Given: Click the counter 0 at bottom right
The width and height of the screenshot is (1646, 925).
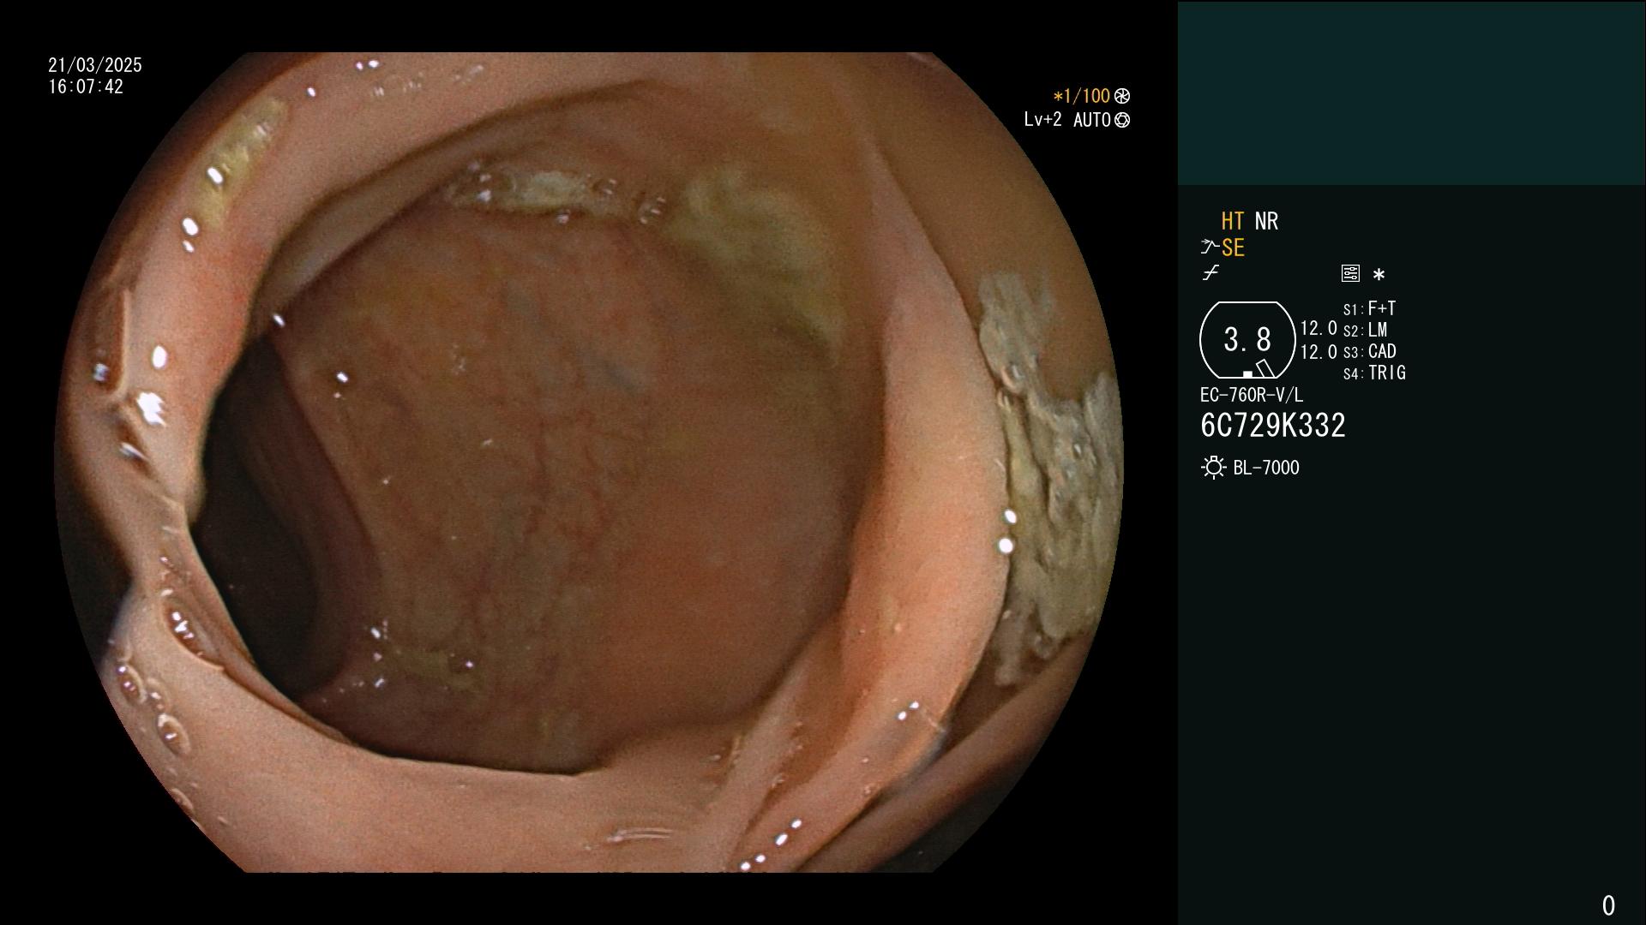Looking at the screenshot, I should (x=1608, y=905).
